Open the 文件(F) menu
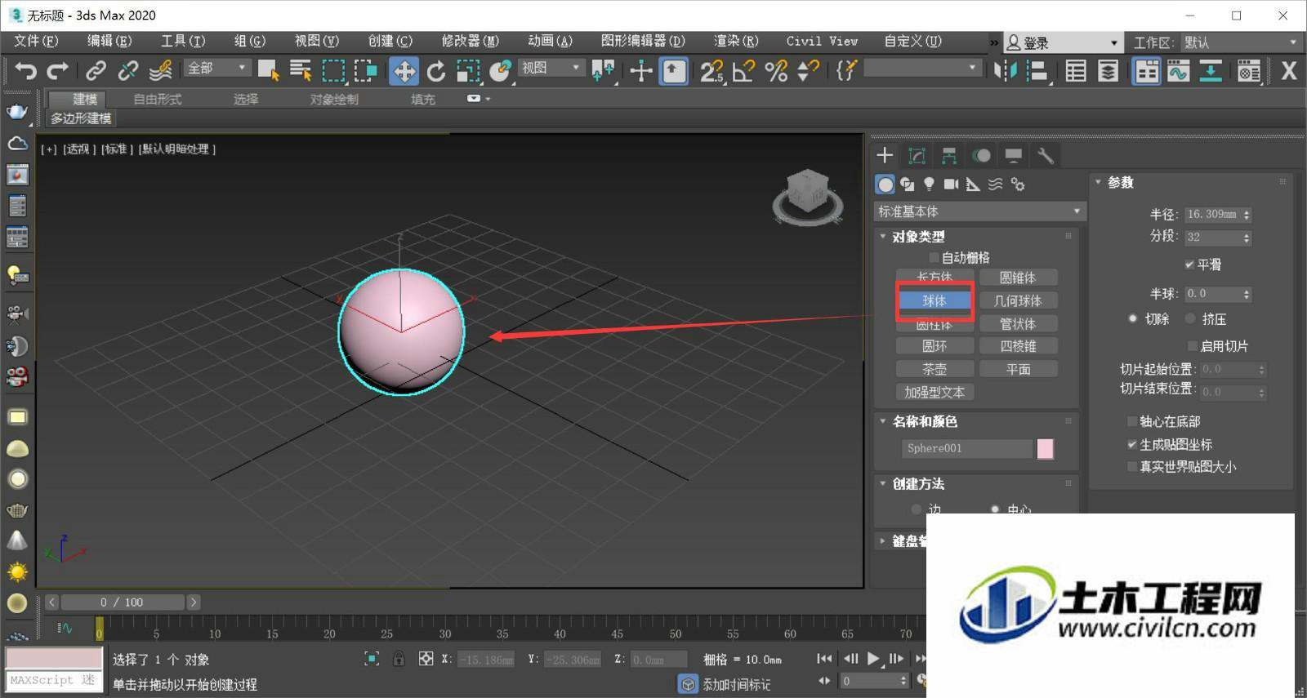The image size is (1307, 698). 36,41
